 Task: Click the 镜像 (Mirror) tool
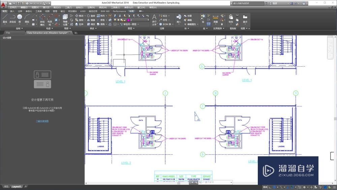click(x=91, y=20)
